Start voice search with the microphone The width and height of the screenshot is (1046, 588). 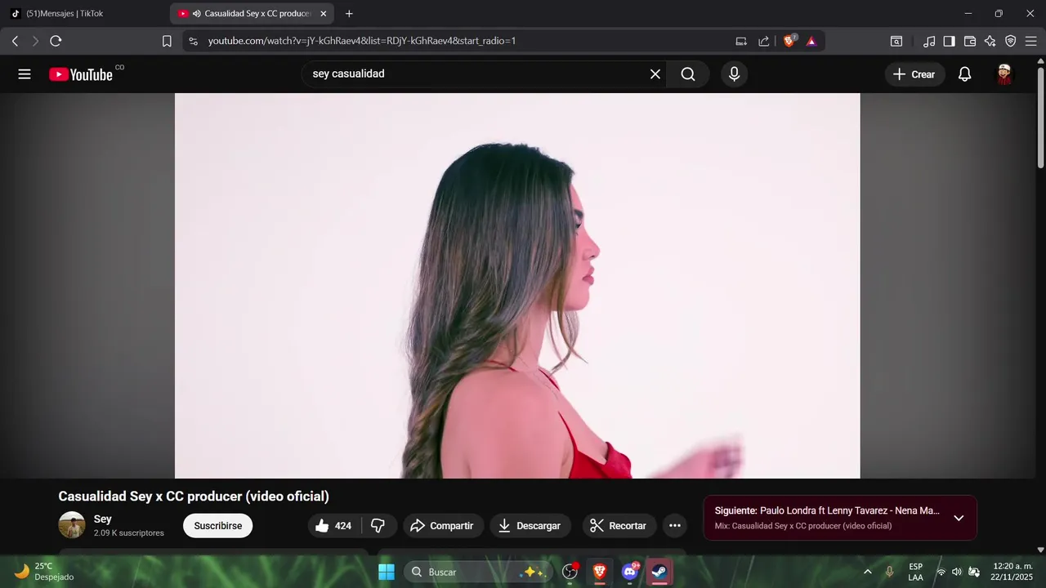[x=734, y=74]
